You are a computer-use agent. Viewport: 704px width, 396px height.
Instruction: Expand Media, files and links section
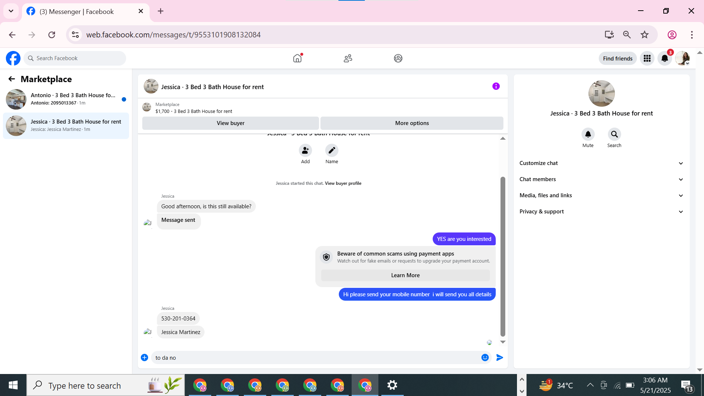click(602, 195)
